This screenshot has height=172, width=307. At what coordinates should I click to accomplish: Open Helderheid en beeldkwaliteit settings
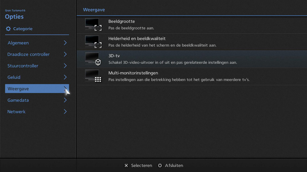click(136, 39)
